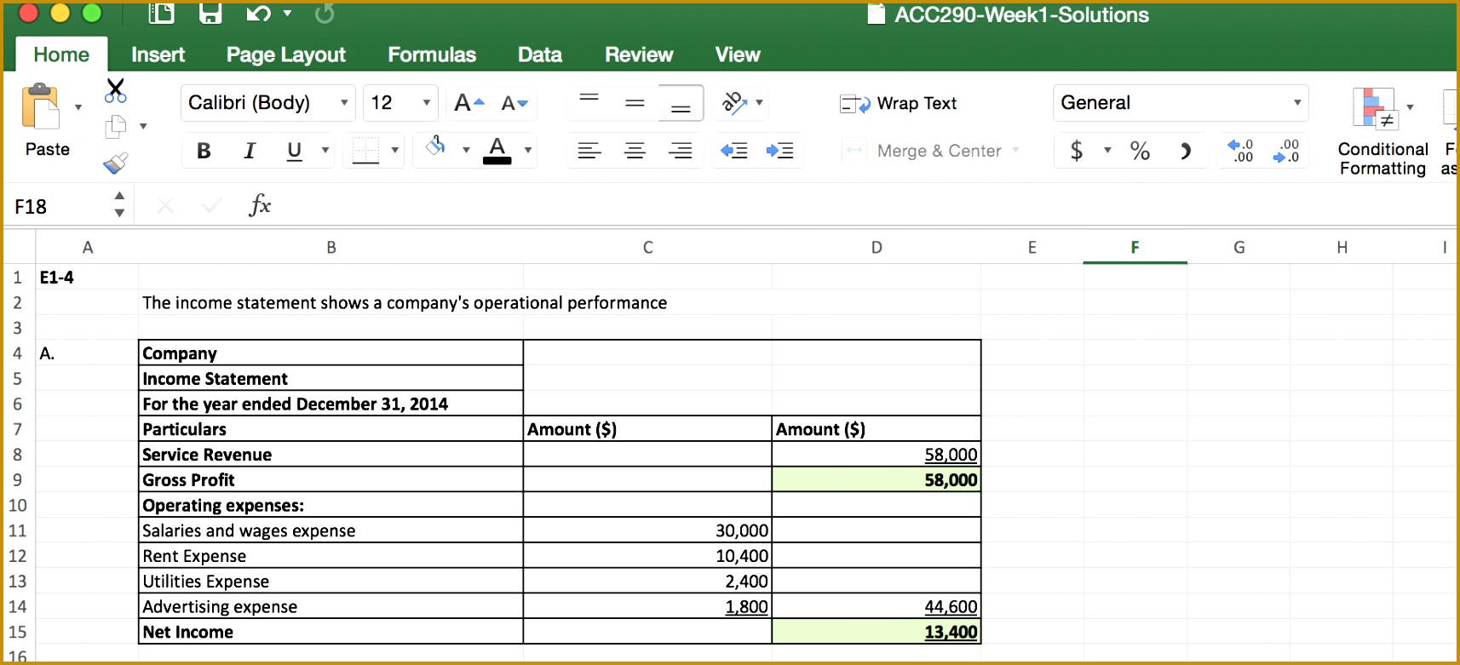Screen dimensions: 1460x665
Task: Increase indent
Action: pyautogui.click(x=779, y=151)
